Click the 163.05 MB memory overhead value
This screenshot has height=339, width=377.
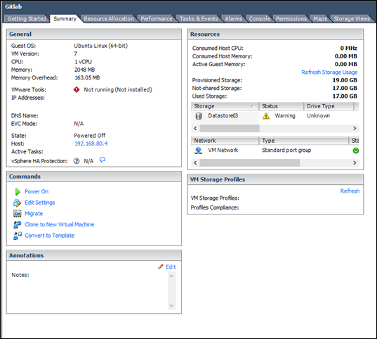tap(87, 78)
